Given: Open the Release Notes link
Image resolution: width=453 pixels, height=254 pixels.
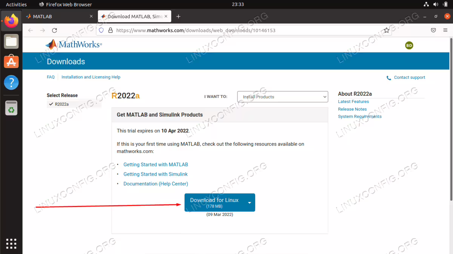Looking at the screenshot, I should click(352, 109).
